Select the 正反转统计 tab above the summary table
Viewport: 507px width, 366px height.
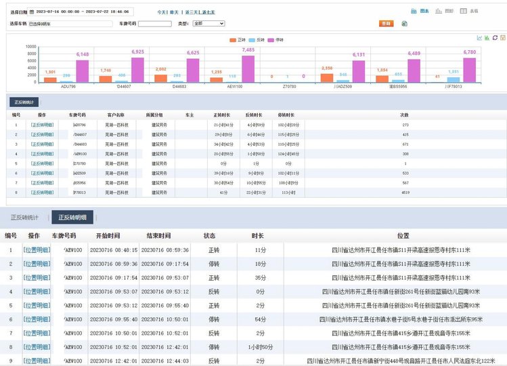(23, 102)
